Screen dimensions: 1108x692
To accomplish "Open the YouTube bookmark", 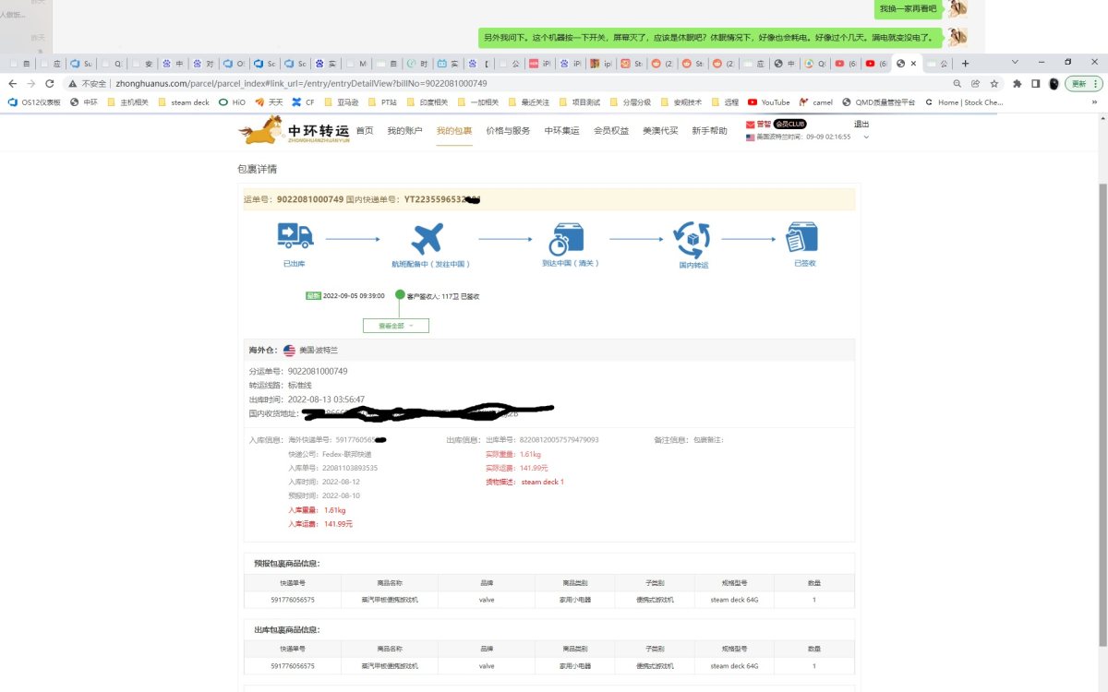I will (x=769, y=102).
